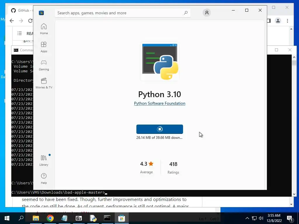299x224 pixels.
Task: Go back in the Chrome browser
Action: tap(12, 21)
